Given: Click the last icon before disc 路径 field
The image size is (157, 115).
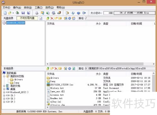Looking at the screenshot, I should [74, 18].
